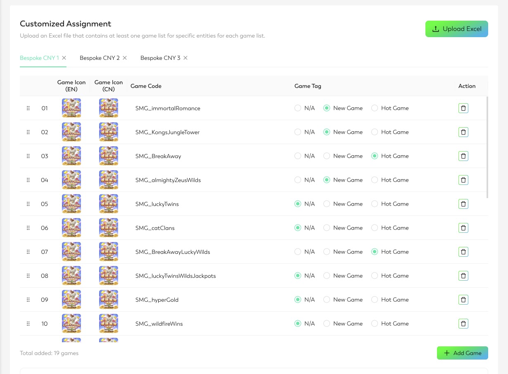This screenshot has width=508, height=374.
Task: Choose Hot Game for SMG_hyperGold
Action: 375,300
